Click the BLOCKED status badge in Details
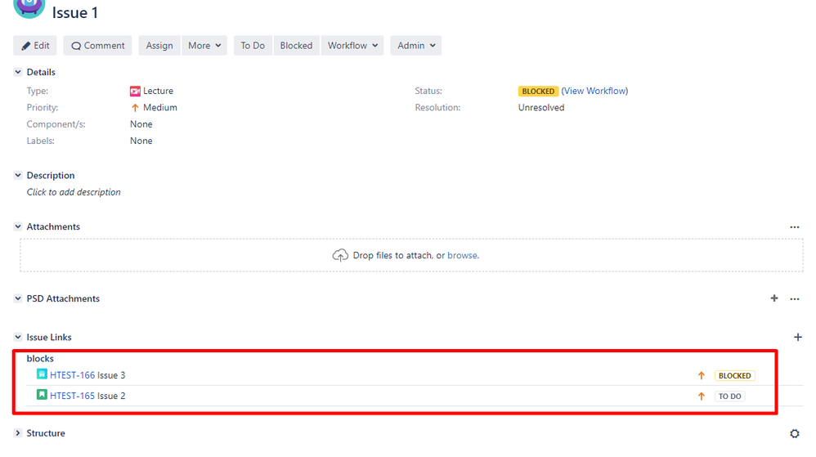 point(538,91)
